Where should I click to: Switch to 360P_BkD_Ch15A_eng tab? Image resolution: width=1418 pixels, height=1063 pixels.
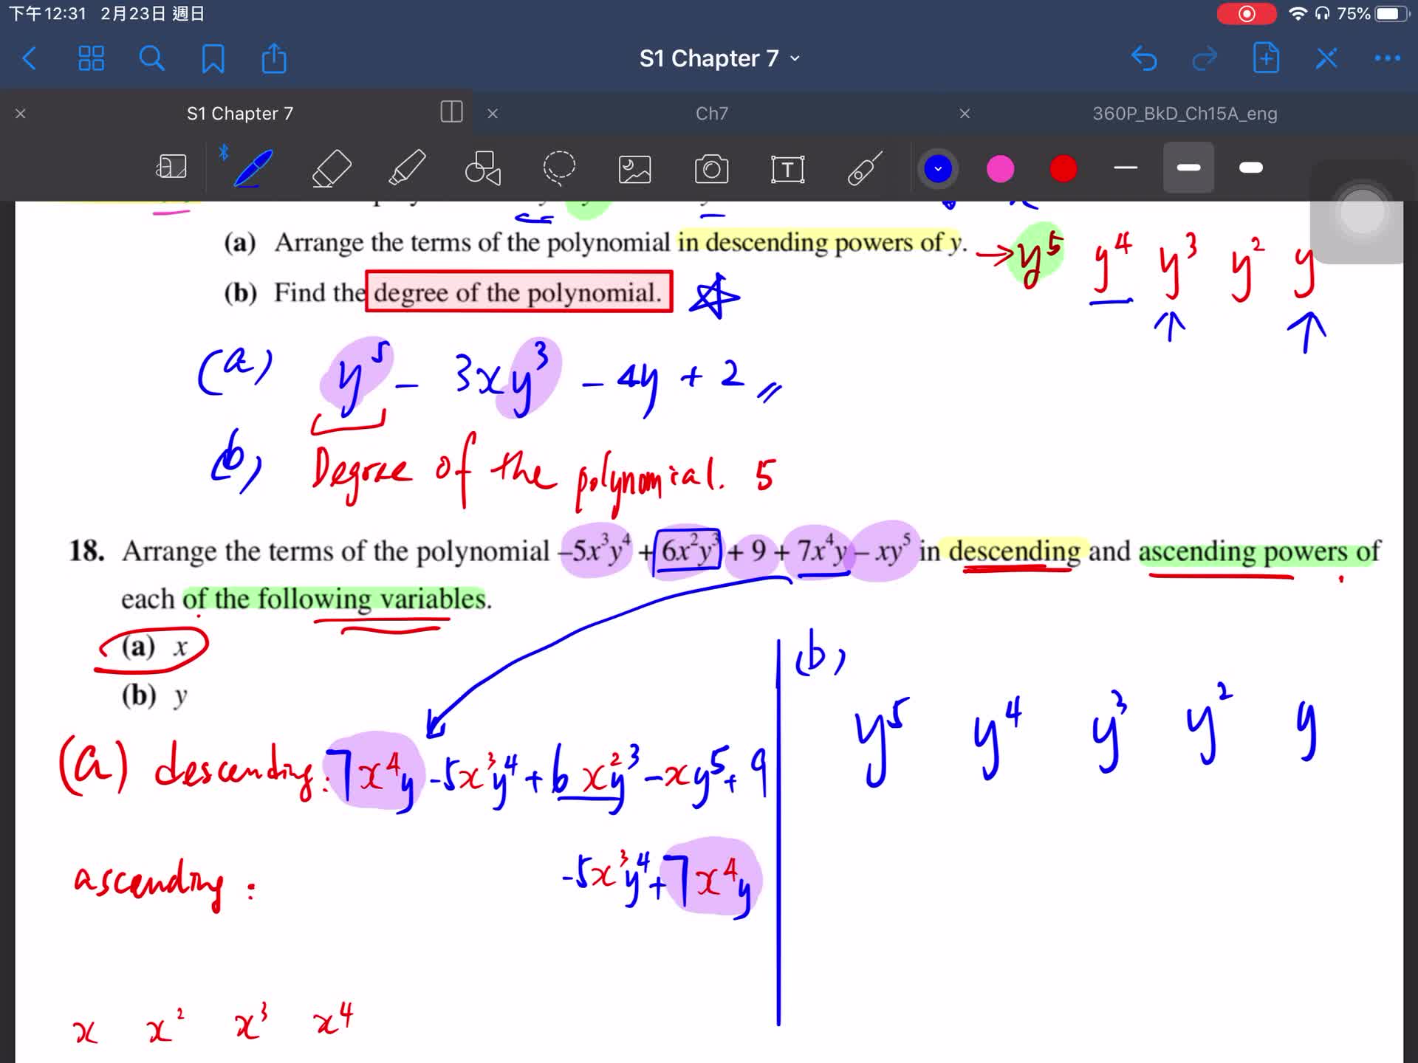(1184, 114)
